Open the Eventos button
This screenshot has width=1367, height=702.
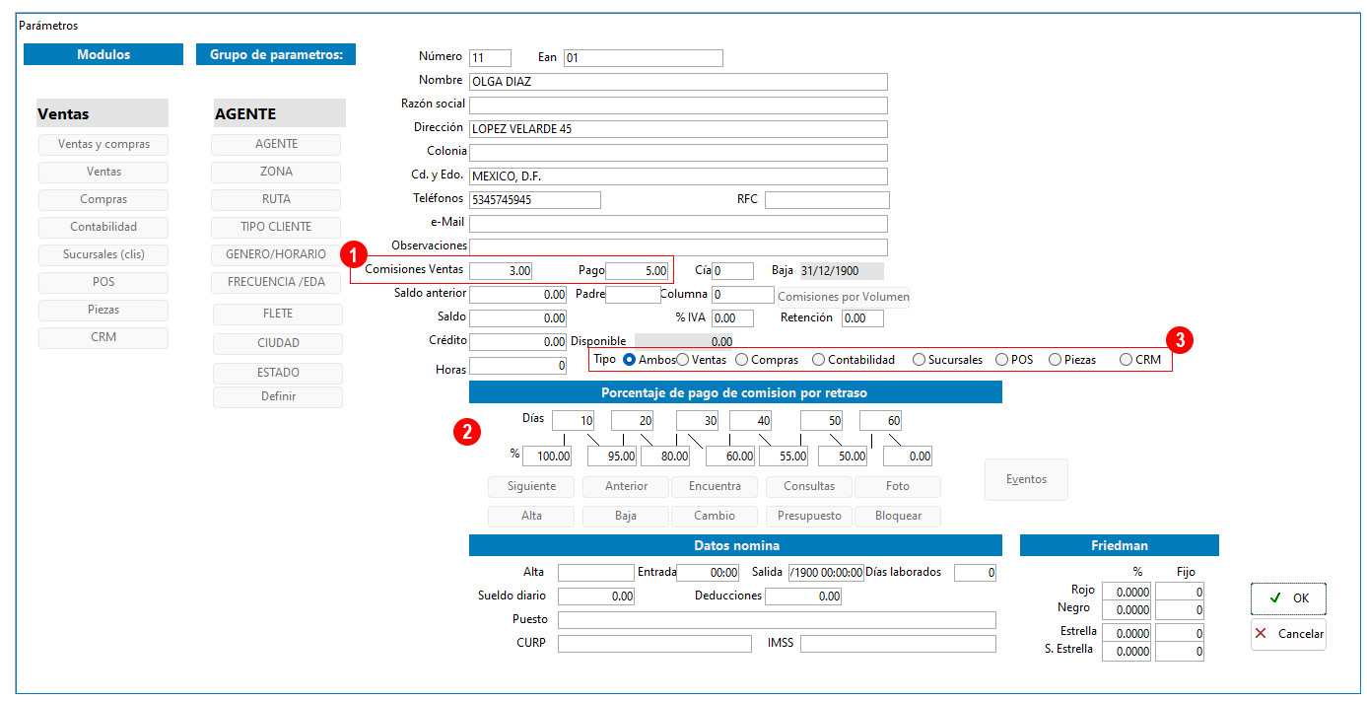[1026, 479]
